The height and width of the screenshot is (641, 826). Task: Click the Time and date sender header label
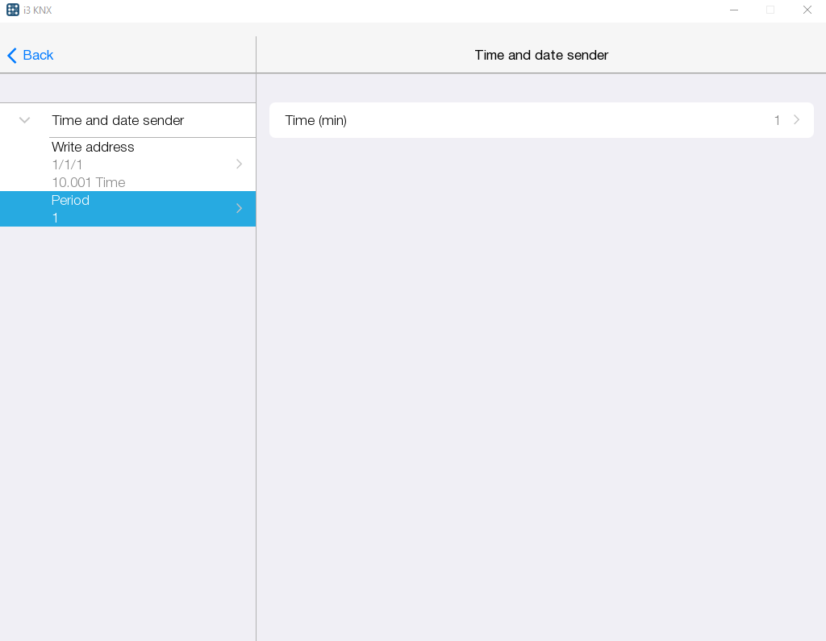118,119
